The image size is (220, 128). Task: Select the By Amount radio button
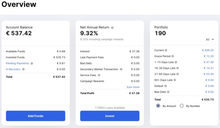coord(158,106)
